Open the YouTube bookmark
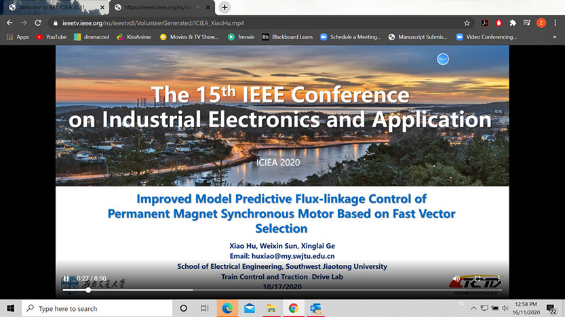The height and width of the screenshot is (317, 565). tap(51, 37)
